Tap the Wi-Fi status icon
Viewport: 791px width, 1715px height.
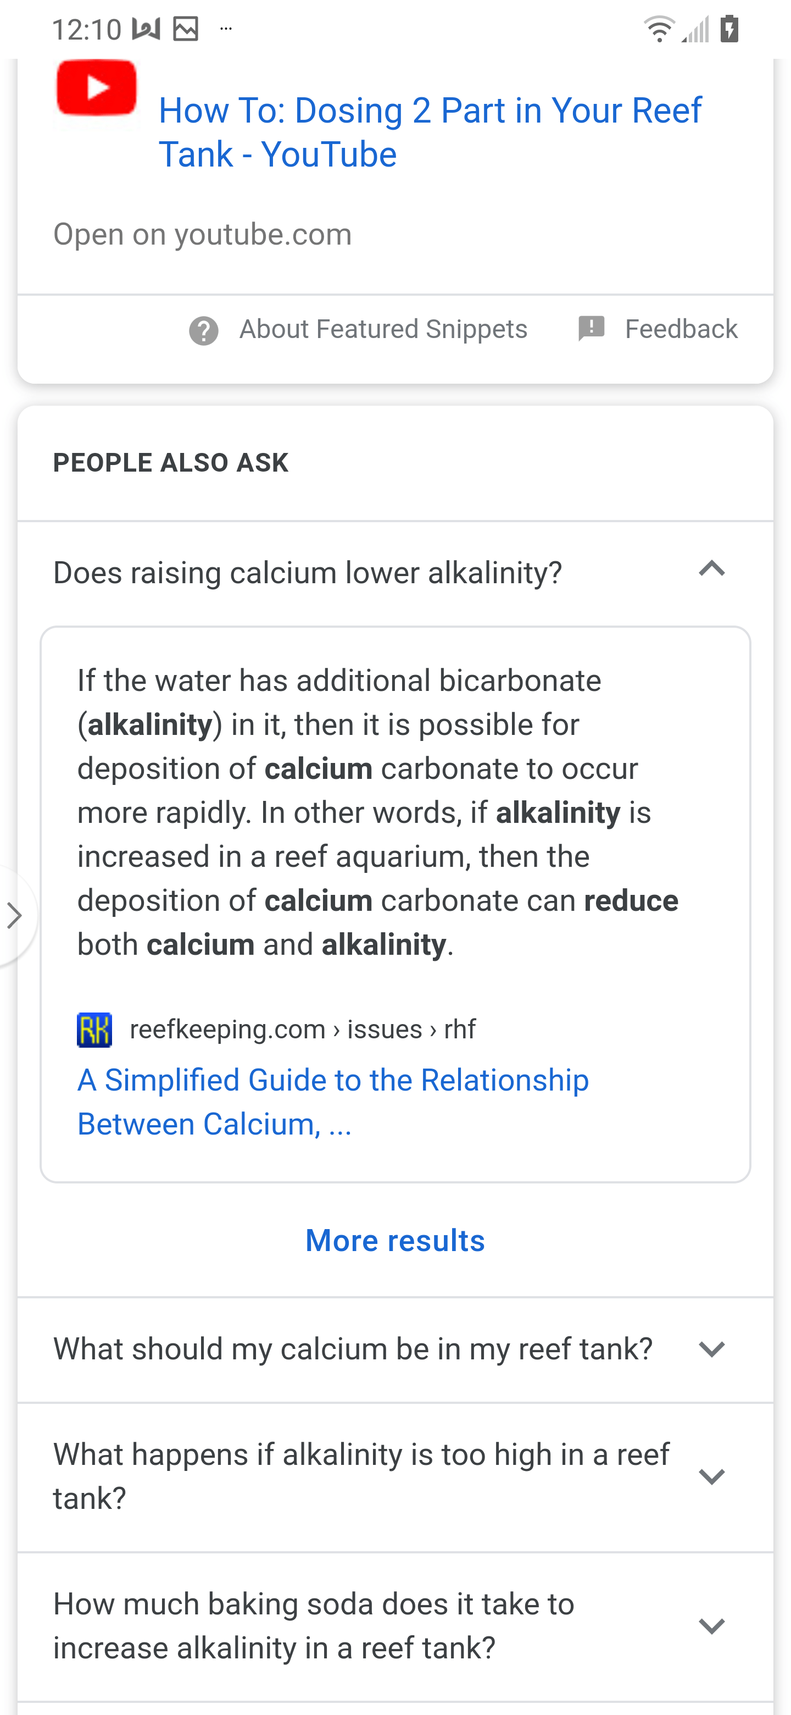[659, 29]
